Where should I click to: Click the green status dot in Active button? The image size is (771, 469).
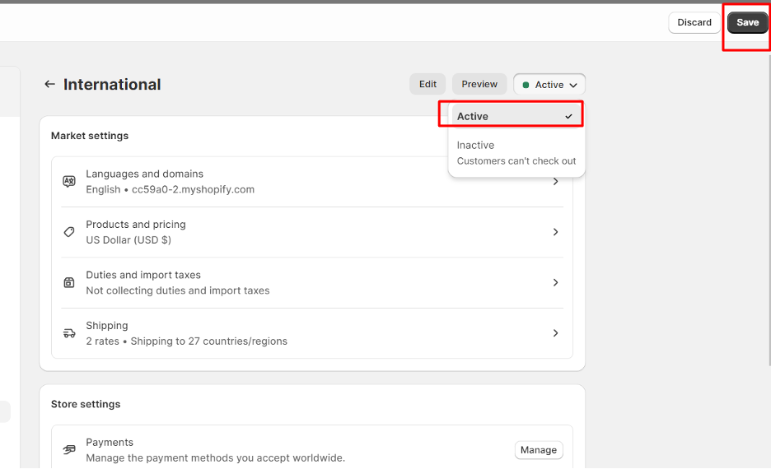click(526, 85)
